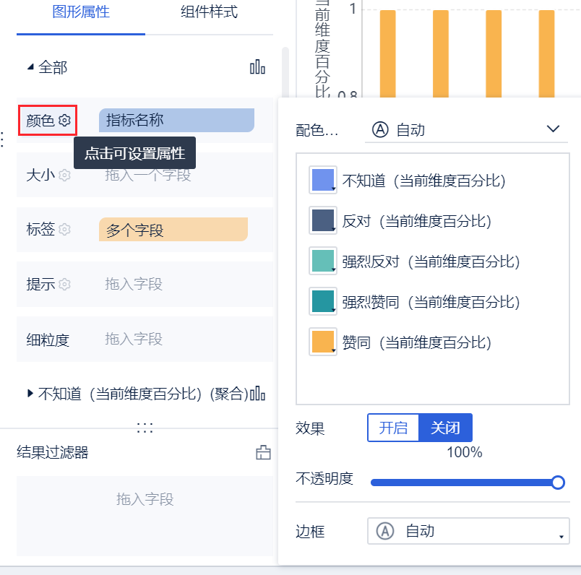
Task: Open the 配色 scheme dropdown
Action: click(x=467, y=130)
